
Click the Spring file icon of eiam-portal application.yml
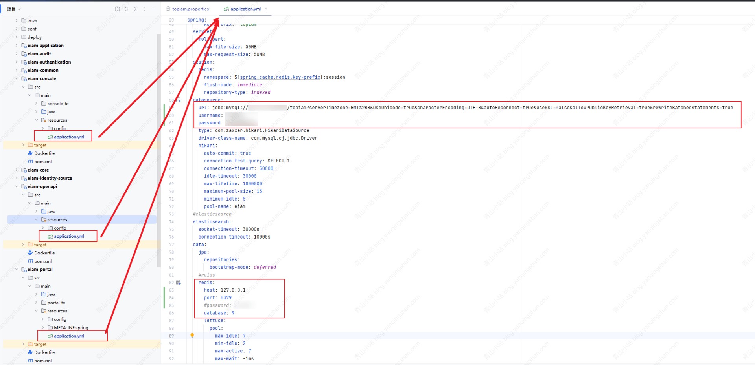point(50,336)
